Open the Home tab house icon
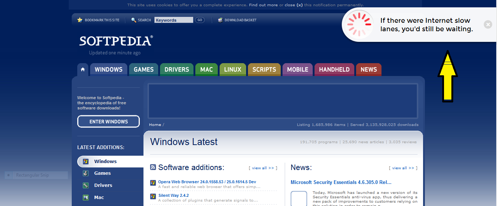497x206 pixels. pos(83,69)
